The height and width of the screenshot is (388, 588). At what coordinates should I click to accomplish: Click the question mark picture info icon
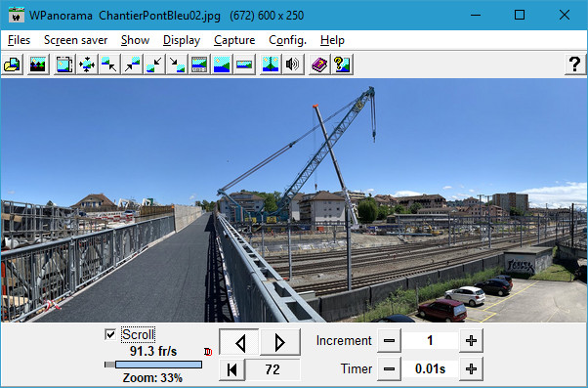342,65
